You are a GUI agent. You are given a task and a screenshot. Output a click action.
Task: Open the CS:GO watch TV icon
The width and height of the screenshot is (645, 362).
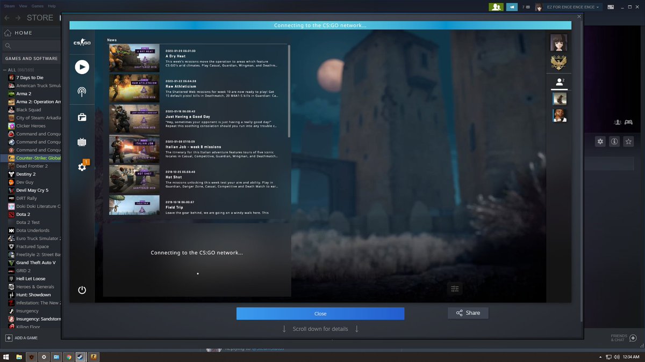pos(82,142)
